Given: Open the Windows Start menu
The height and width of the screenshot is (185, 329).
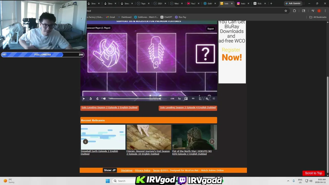Looking at the screenshot, I should [107, 181].
